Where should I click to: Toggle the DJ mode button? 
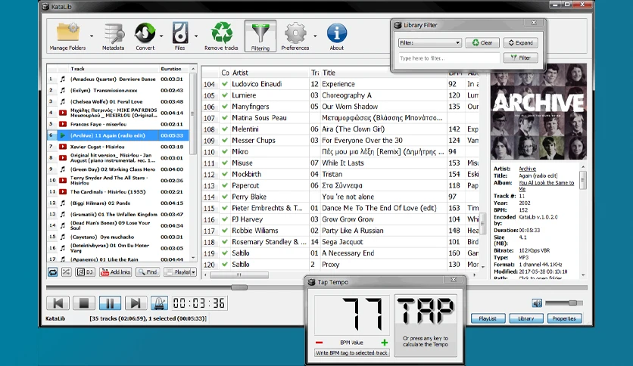tap(85, 272)
